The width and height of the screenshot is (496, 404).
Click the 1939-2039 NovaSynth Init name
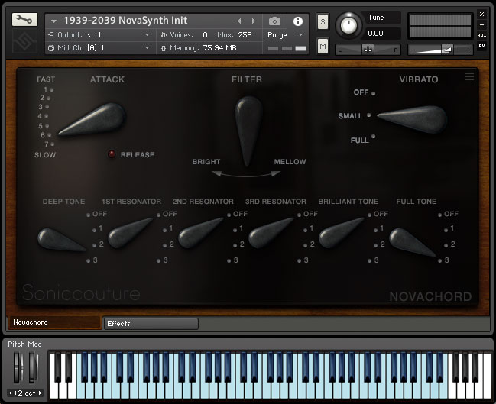coord(125,21)
